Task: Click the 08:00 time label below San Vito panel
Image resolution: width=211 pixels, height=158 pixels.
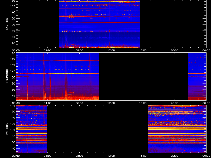Action: (x=79, y=51)
